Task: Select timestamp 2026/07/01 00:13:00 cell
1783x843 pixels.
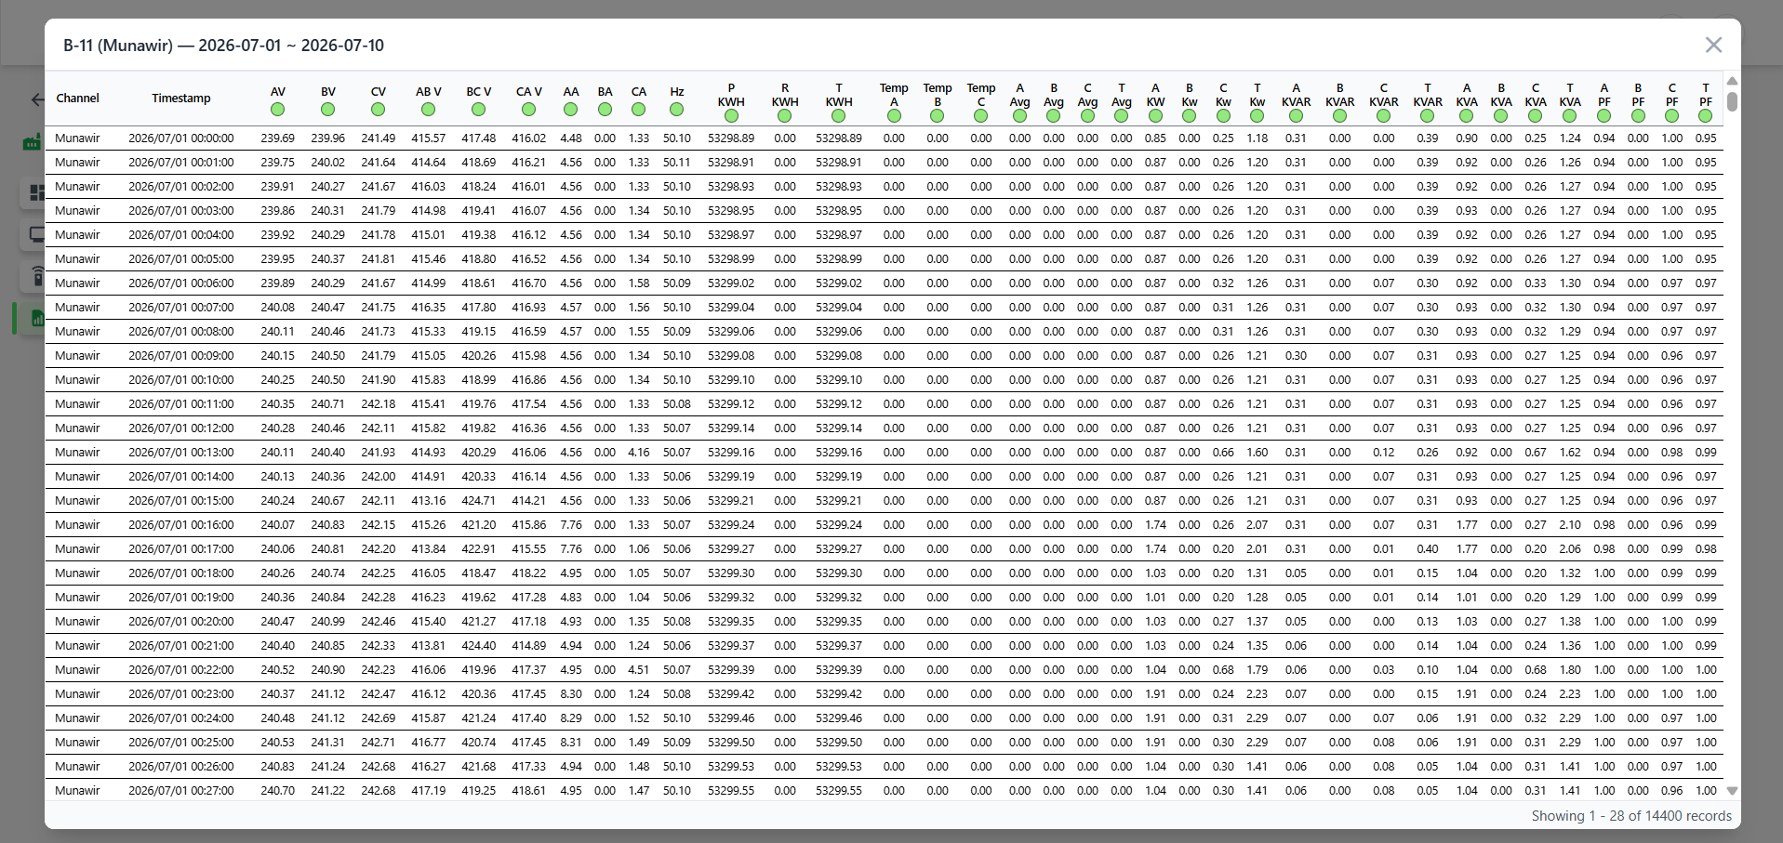Action: tap(181, 453)
